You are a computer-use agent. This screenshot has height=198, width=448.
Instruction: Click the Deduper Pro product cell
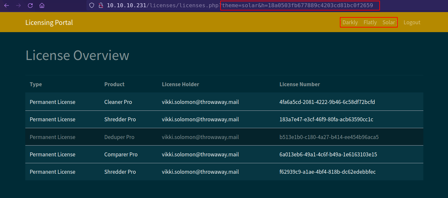(x=119, y=137)
